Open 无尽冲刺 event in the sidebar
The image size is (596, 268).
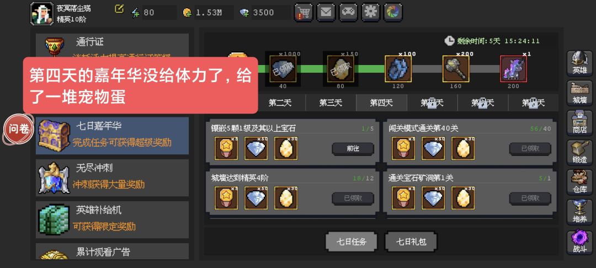coord(112,178)
